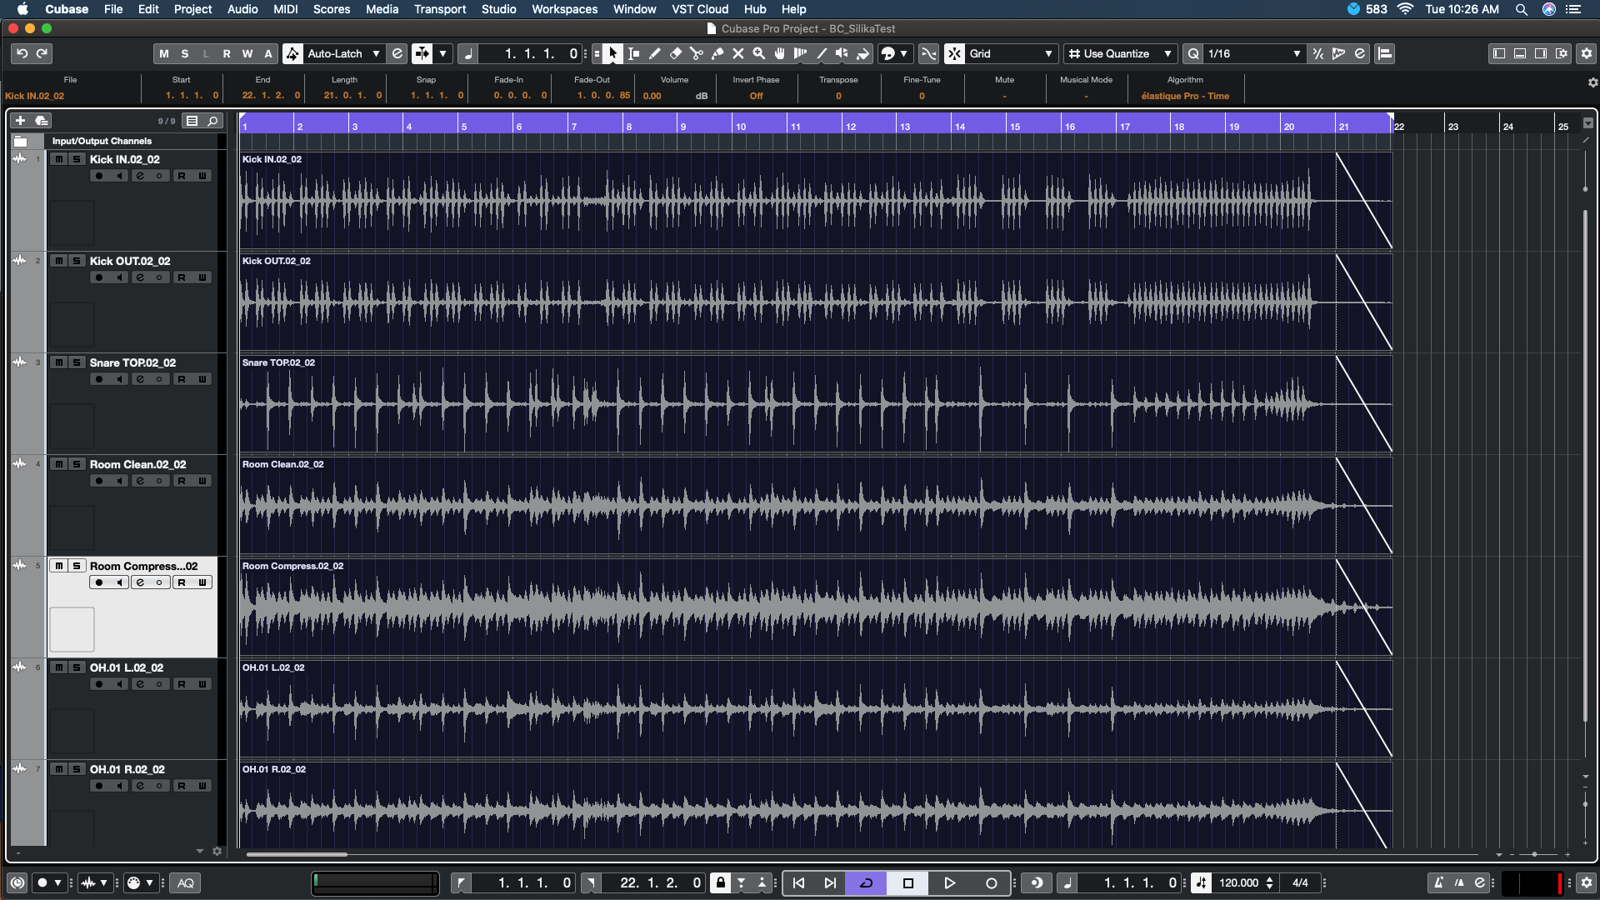
Task: Open the Auto-Latch automation mode dropdown
Action: tap(342, 53)
